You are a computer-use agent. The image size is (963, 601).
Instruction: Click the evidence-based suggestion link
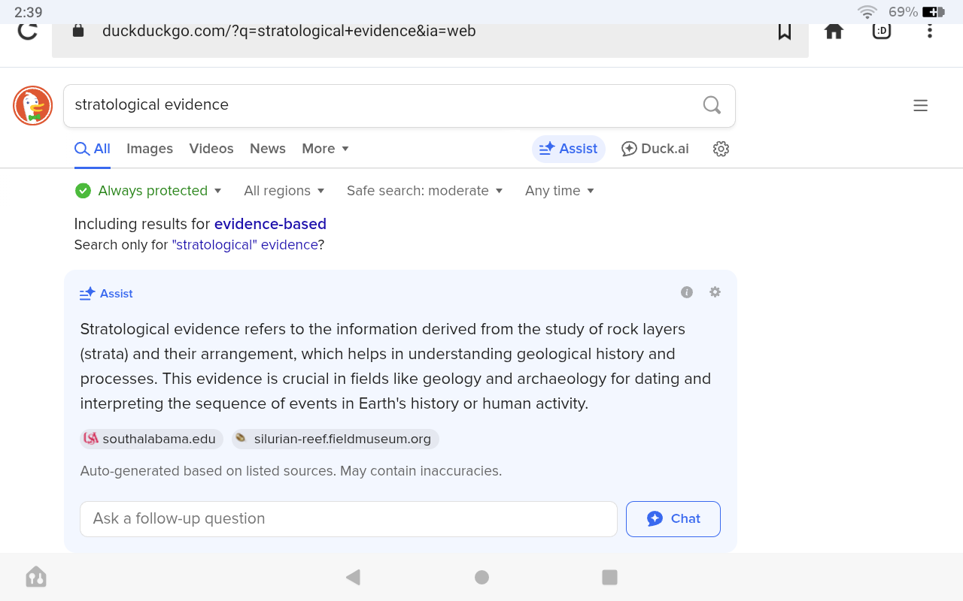pyautogui.click(x=270, y=224)
